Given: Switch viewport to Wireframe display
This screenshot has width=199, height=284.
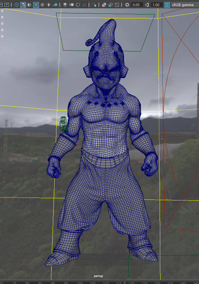Looking at the screenshot, I should tap(16, 5).
